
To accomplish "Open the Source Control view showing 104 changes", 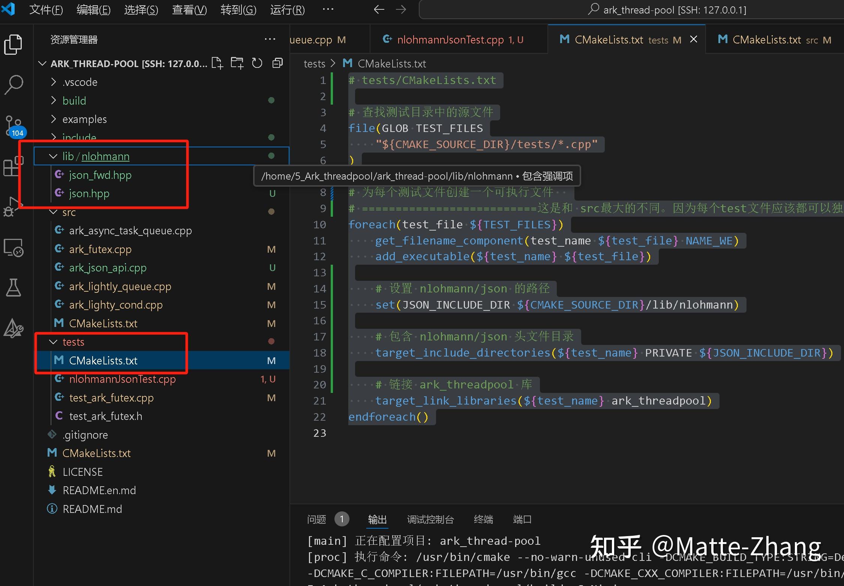I will [13, 126].
